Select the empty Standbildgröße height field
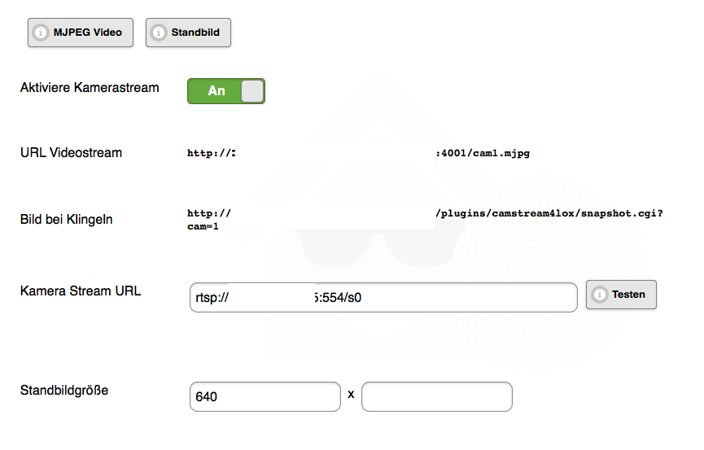The image size is (704, 450). [436, 397]
